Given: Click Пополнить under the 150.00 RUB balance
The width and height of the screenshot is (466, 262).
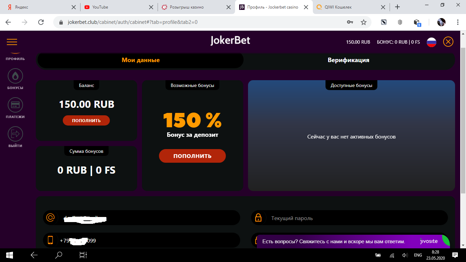Looking at the screenshot, I should tap(86, 120).
